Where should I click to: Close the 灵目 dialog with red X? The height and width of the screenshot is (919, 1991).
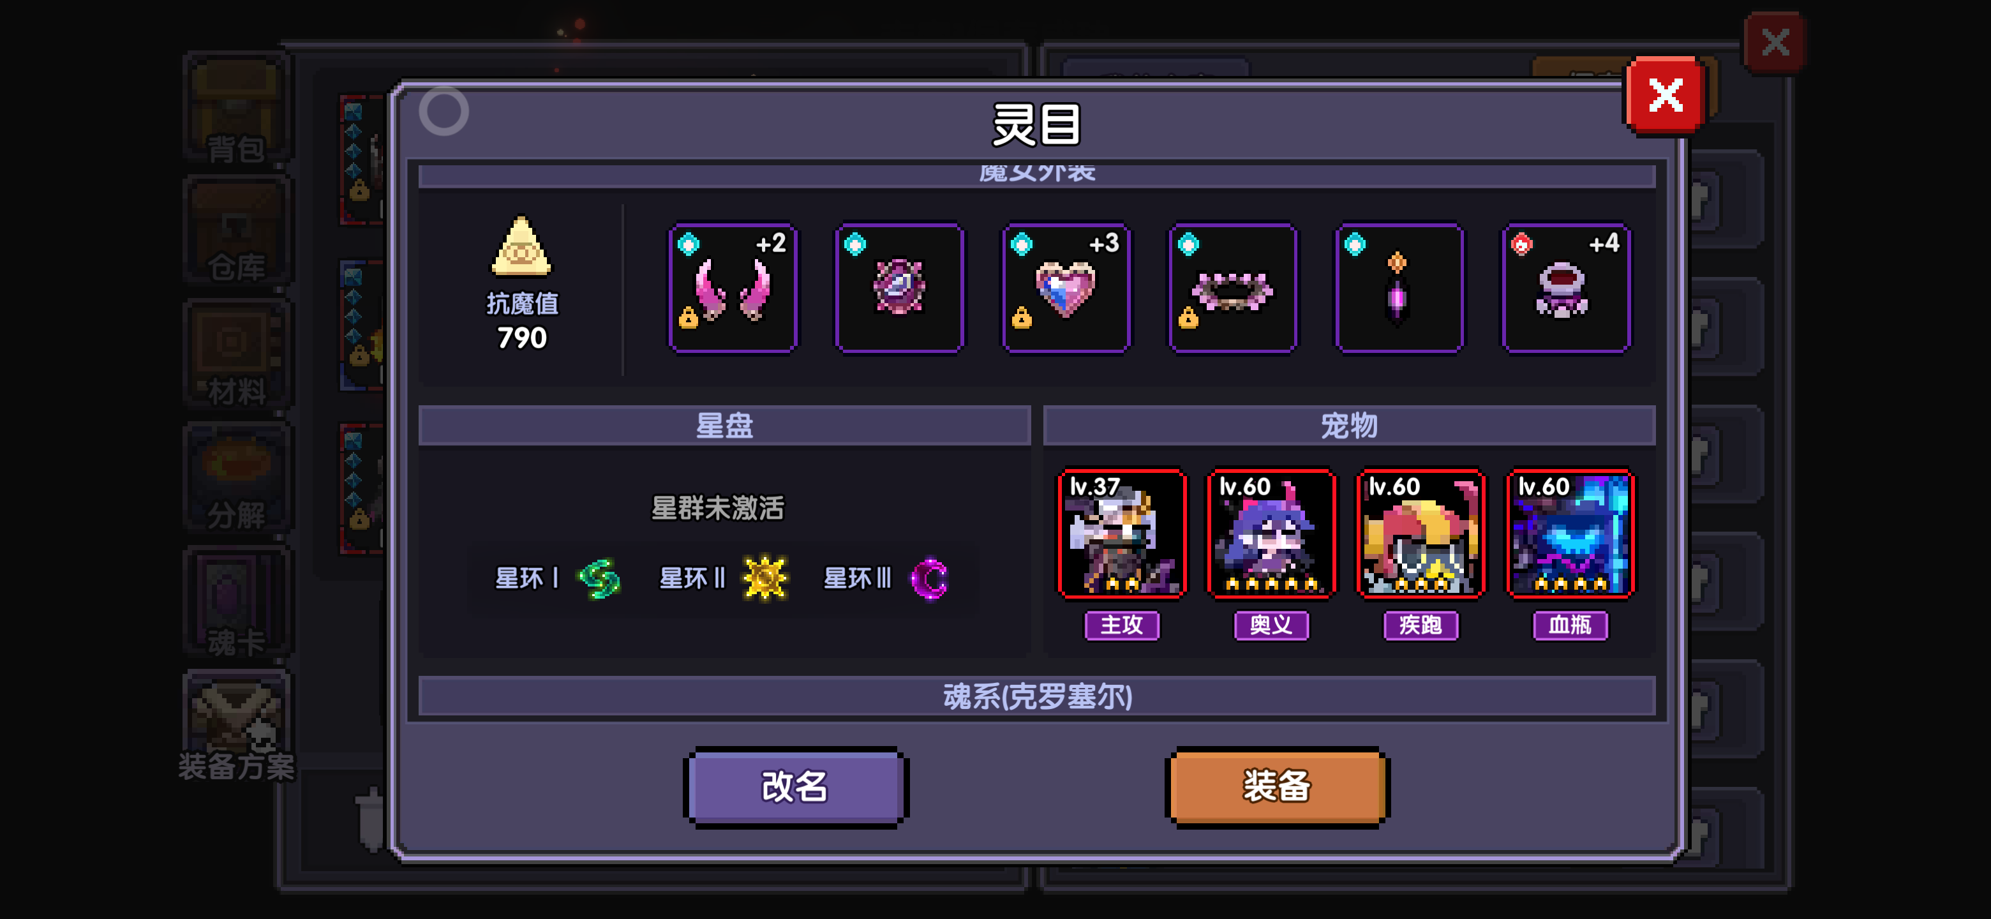pyautogui.click(x=1665, y=95)
